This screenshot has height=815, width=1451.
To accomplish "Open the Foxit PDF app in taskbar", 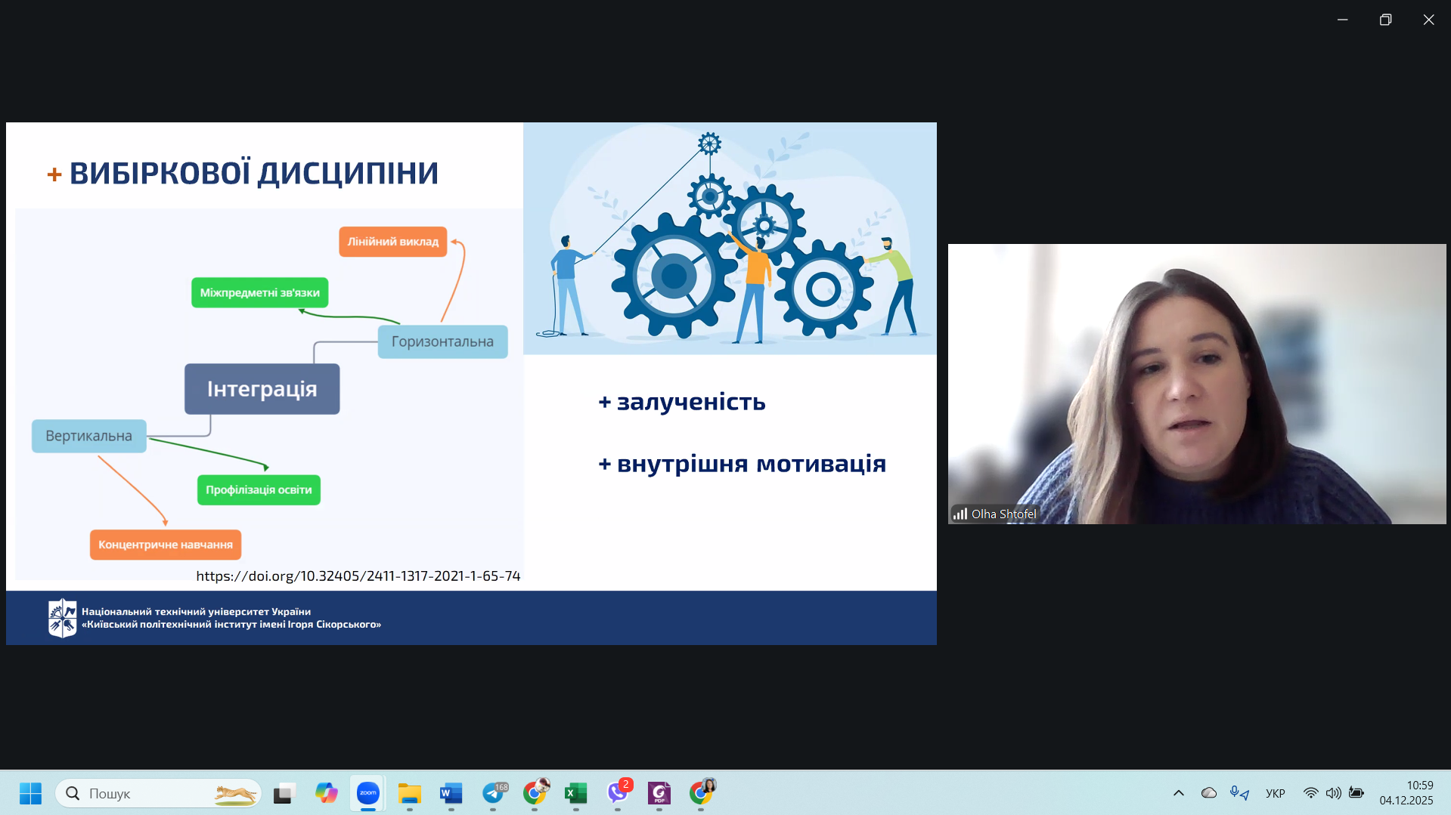I will pos(659,793).
